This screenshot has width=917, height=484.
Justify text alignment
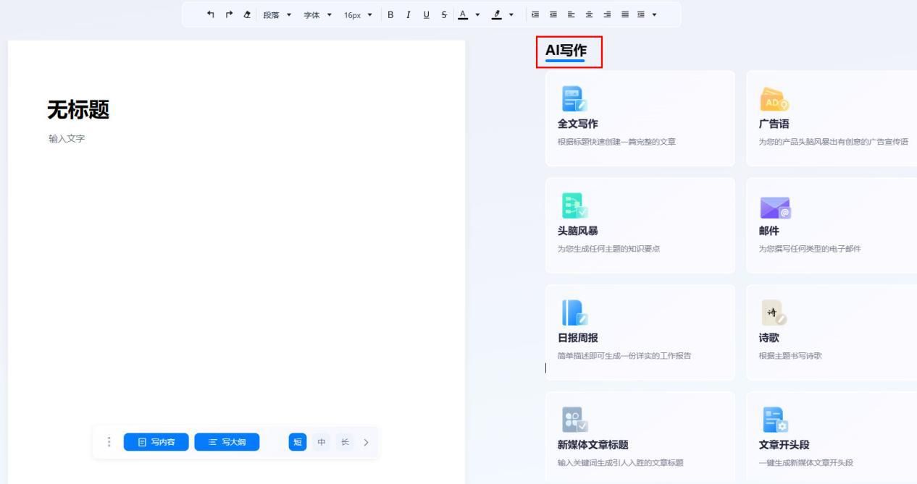pyautogui.click(x=625, y=14)
